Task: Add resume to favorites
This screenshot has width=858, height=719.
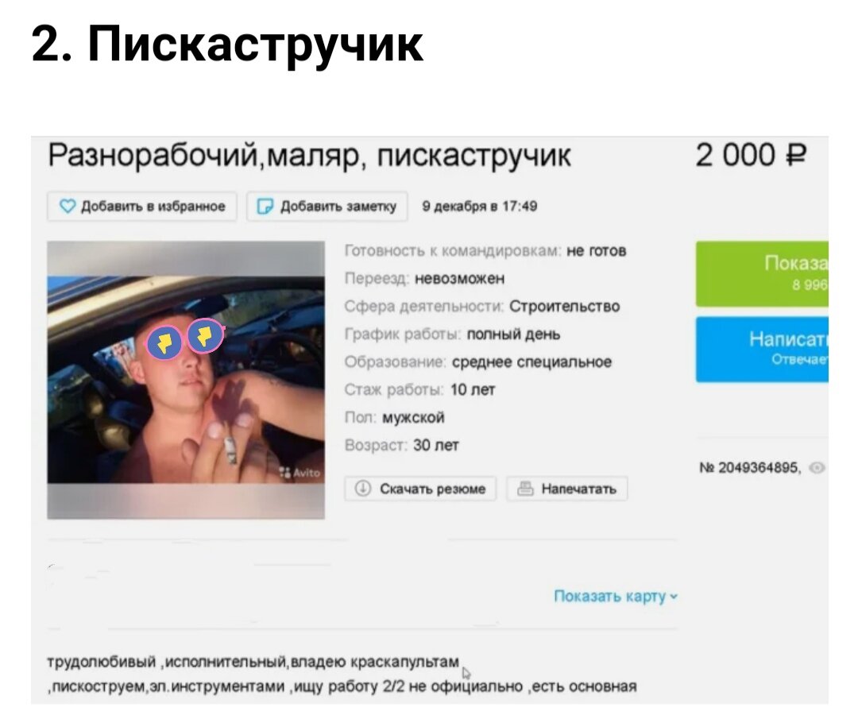Action: click(142, 207)
